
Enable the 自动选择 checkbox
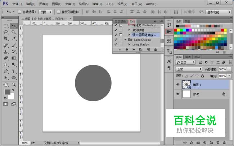tap(19, 12)
